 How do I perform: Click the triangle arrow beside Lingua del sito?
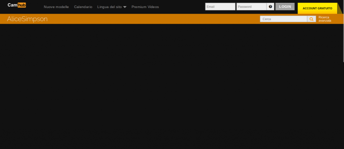(x=125, y=7)
